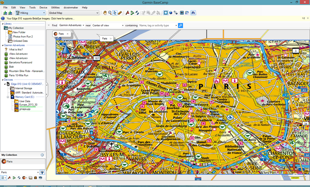Open the Tools menu
This screenshot has width=310, height=187.
coord(32,7)
